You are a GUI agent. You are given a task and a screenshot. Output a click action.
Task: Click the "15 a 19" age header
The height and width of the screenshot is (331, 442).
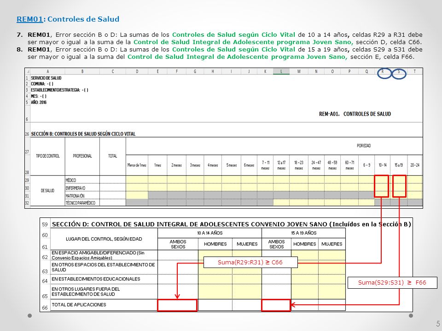tap(399, 165)
